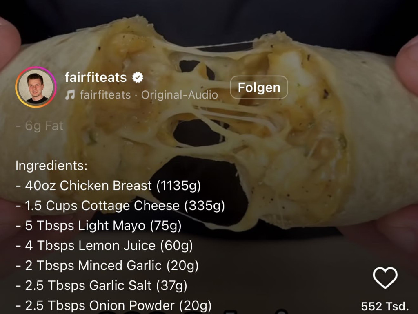Click the Lemon Juice ingredient line
Image resolution: width=418 pixels, height=314 pixels.
tap(104, 246)
